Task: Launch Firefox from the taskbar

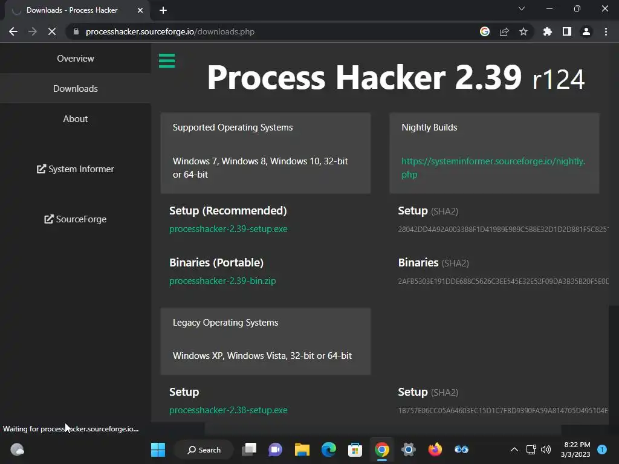Action: click(x=435, y=449)
